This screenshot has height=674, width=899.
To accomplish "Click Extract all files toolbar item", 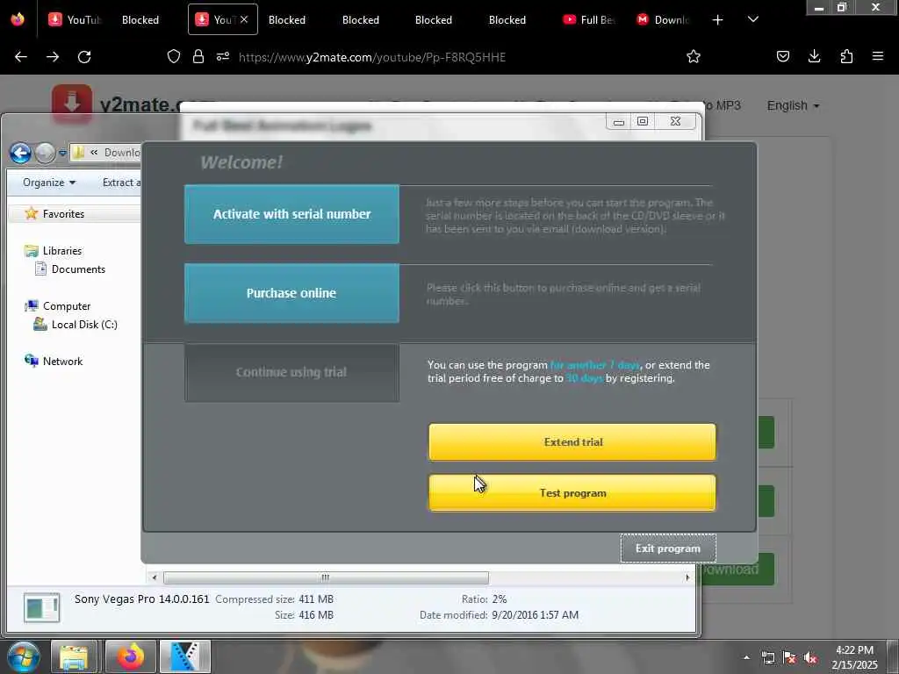I will coord(121,183).
